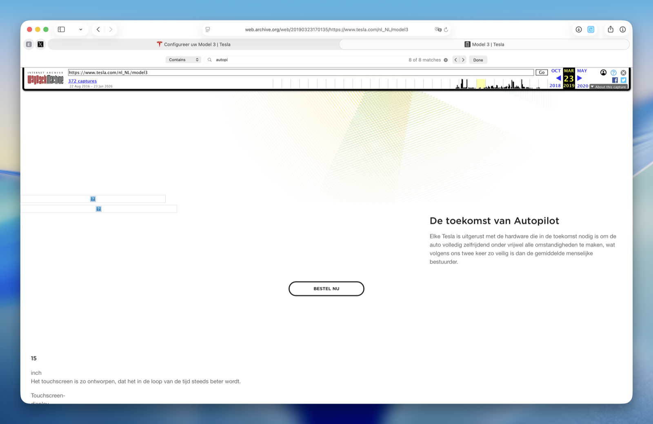Click the translate icon in address bar
This screenshot has height=424, width=653.
(x=438, y=29)
